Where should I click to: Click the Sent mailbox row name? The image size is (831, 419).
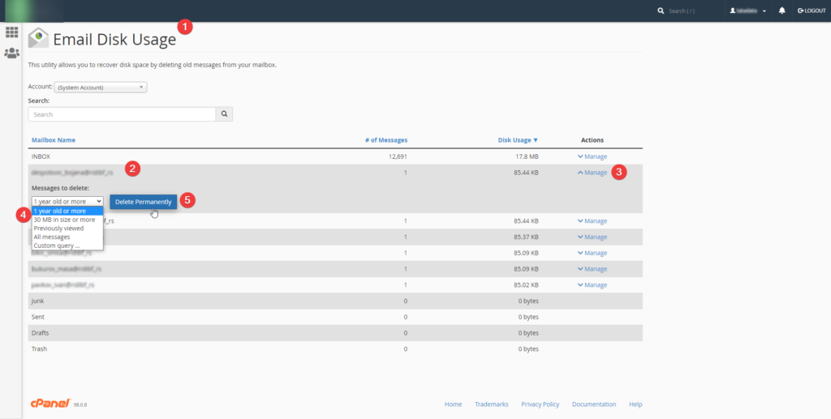(x=38, y=317)
